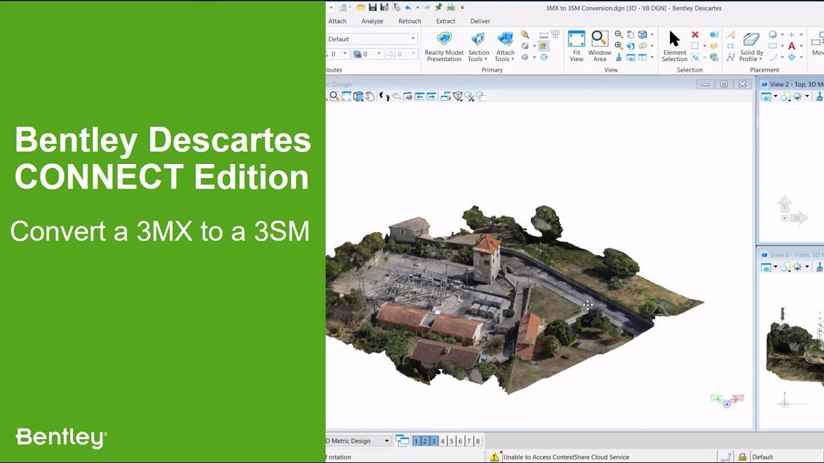
Task: Open the Solid By Profile tool
Action: click(x=751, y=46)
